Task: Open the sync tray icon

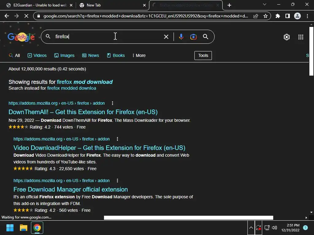Action: pyautogui.click(x=258, y=228)
